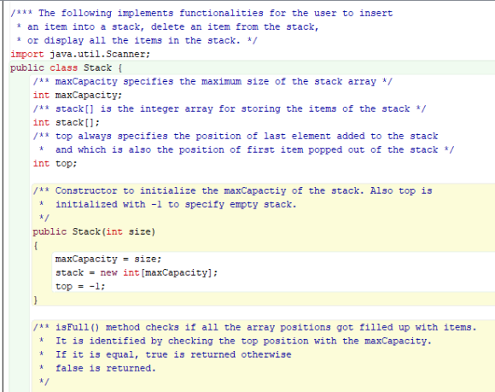Place cursor on public class Stack declaration
Image resolution: width=495 pixels, height=392 pixels.
pyautogui.click(x=67, y=67)
